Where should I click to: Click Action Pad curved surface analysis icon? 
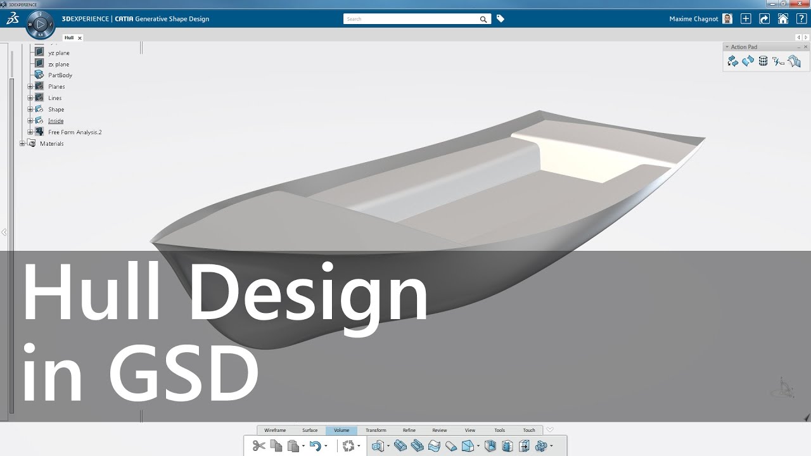point(794,61)
